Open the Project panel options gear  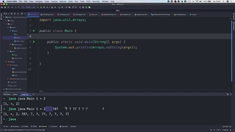[22, 14]
